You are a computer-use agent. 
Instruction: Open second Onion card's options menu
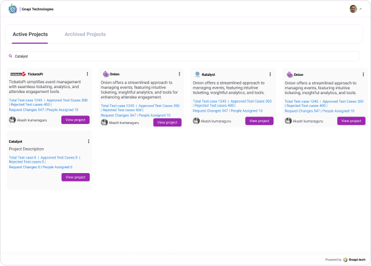[363, 75]
